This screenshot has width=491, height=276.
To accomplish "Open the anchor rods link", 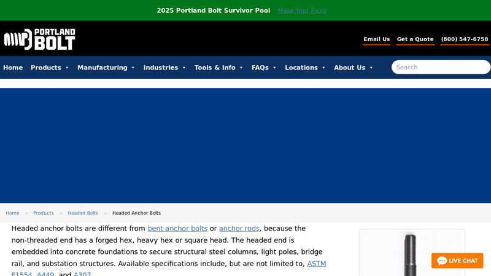I will point(239,228).
